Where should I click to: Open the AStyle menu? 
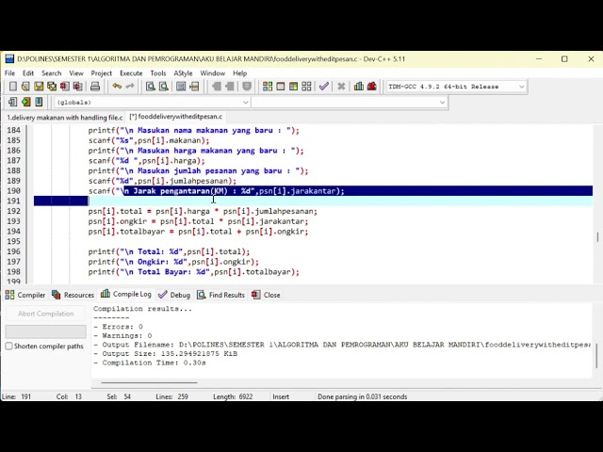(x=183, y=73)
